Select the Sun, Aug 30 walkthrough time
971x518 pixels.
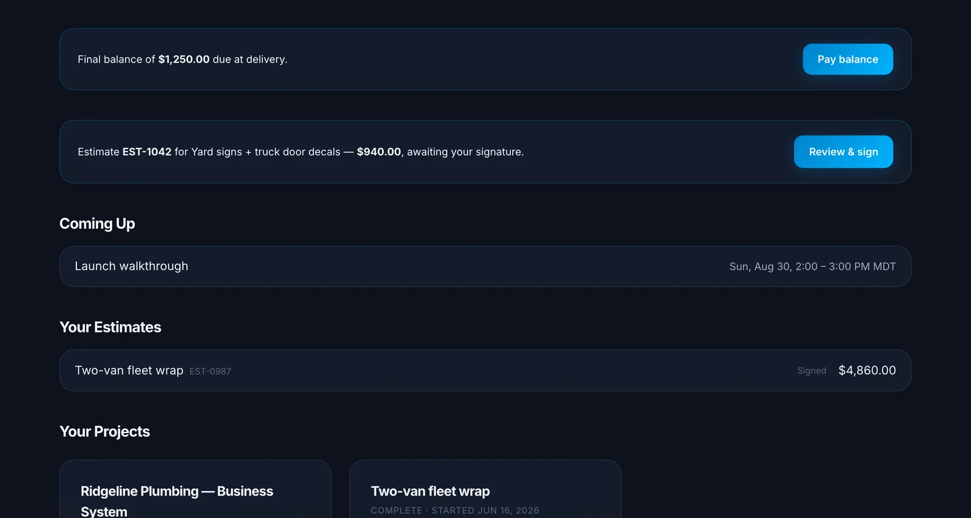[x=813, y=266]
